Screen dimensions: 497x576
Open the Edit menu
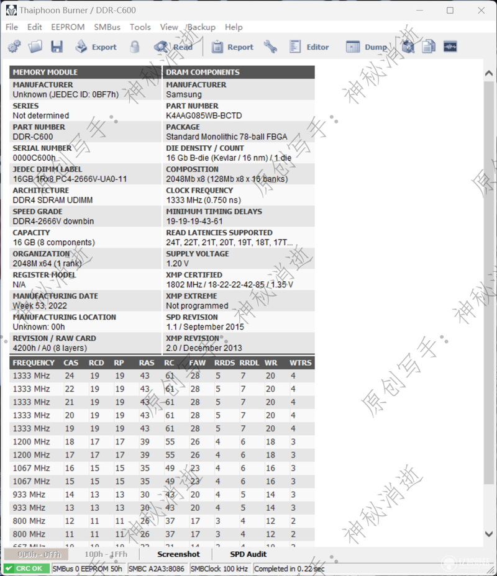(35, 27)
